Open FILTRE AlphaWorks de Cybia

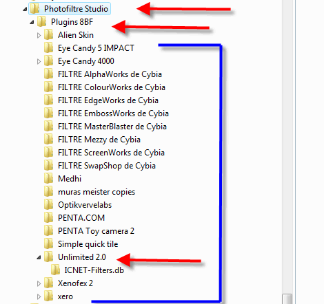pyautogui.click(x=110, y=74)
